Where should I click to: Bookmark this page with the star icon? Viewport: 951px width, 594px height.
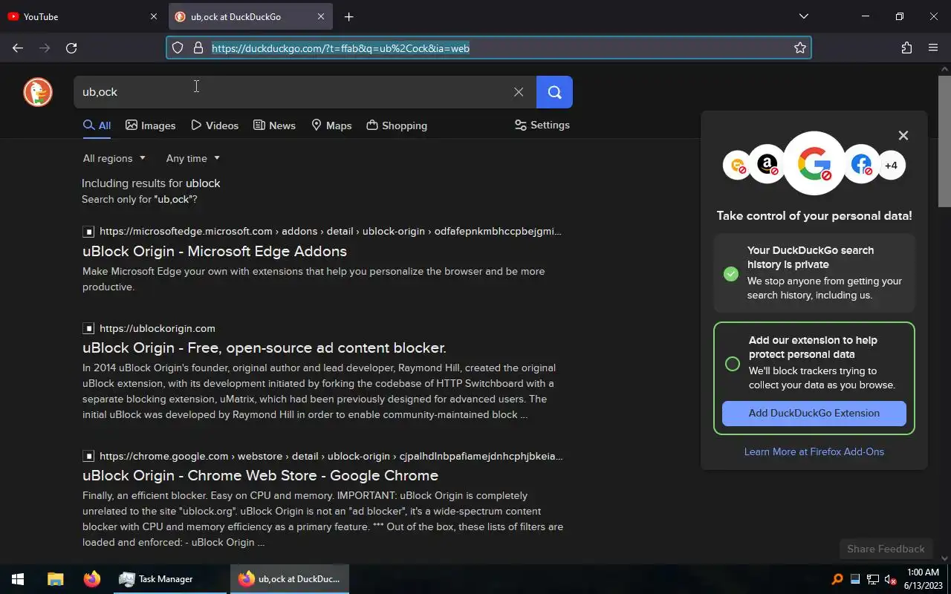[x=800, y=48]
